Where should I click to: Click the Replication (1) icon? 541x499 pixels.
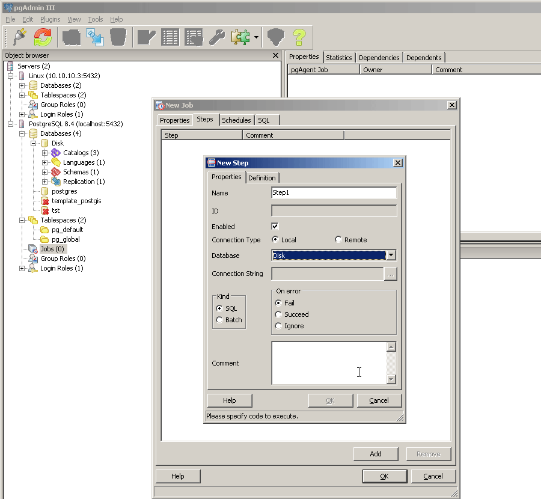(55, 182)
